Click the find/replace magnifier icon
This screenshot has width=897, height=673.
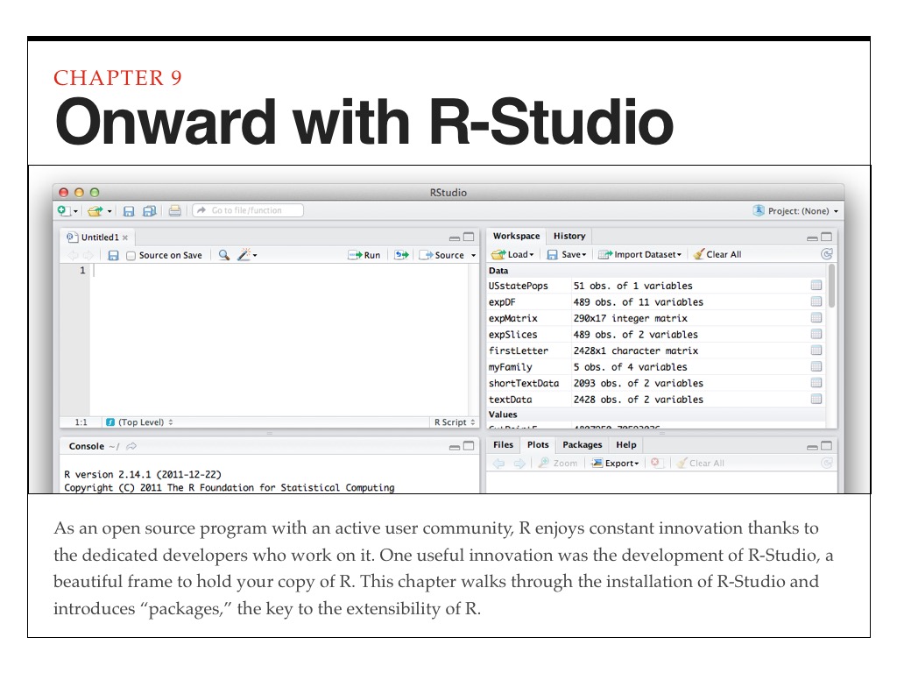tap(224, 255)
